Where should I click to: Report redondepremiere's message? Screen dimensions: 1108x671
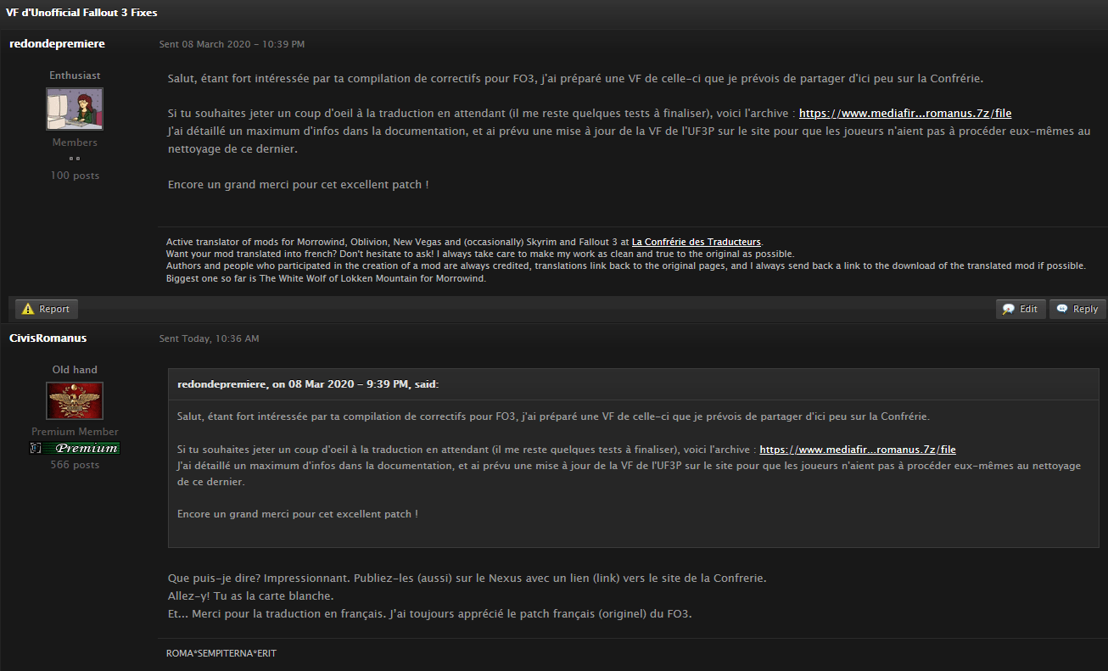[47, 309]
